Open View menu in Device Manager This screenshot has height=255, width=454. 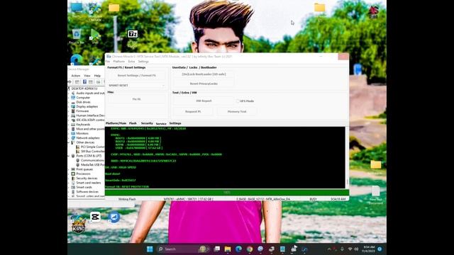(87, 76)
